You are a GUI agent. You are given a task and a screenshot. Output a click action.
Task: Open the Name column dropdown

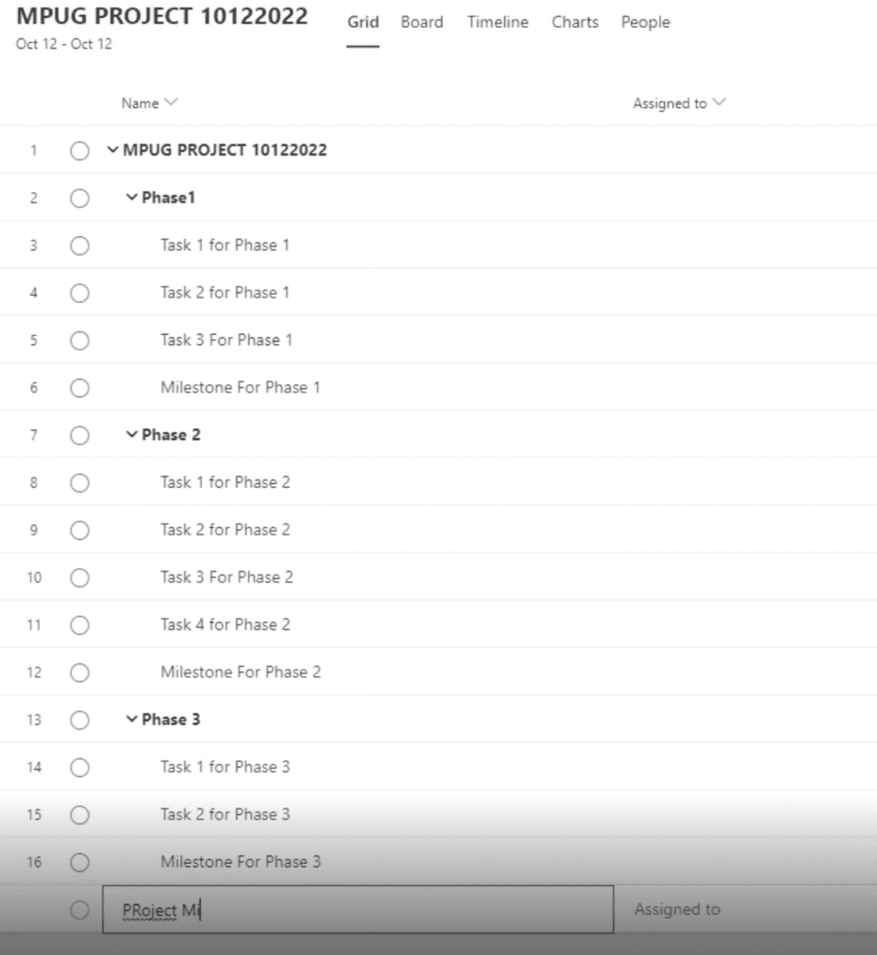tap(149, 103)
